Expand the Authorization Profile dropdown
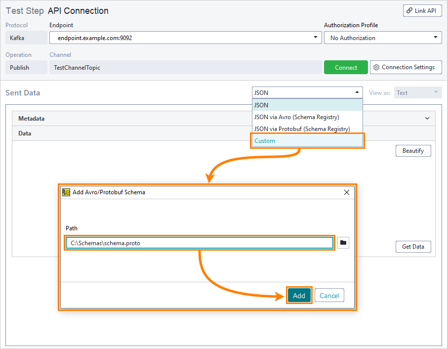The image size is (447, 349). click(x=436, y=38)
